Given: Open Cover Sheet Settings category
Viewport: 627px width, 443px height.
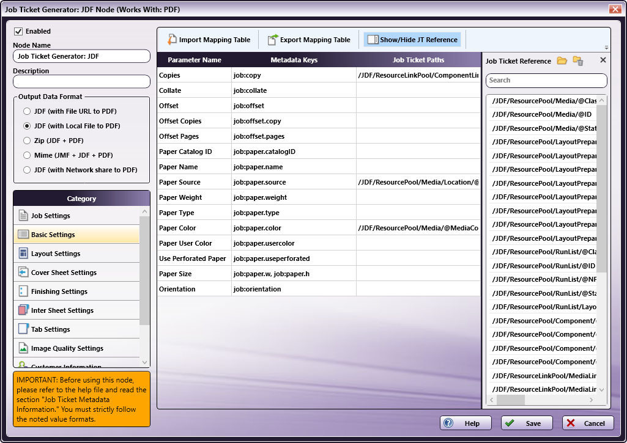Looking at the screenshot, I should click(76, 273).
